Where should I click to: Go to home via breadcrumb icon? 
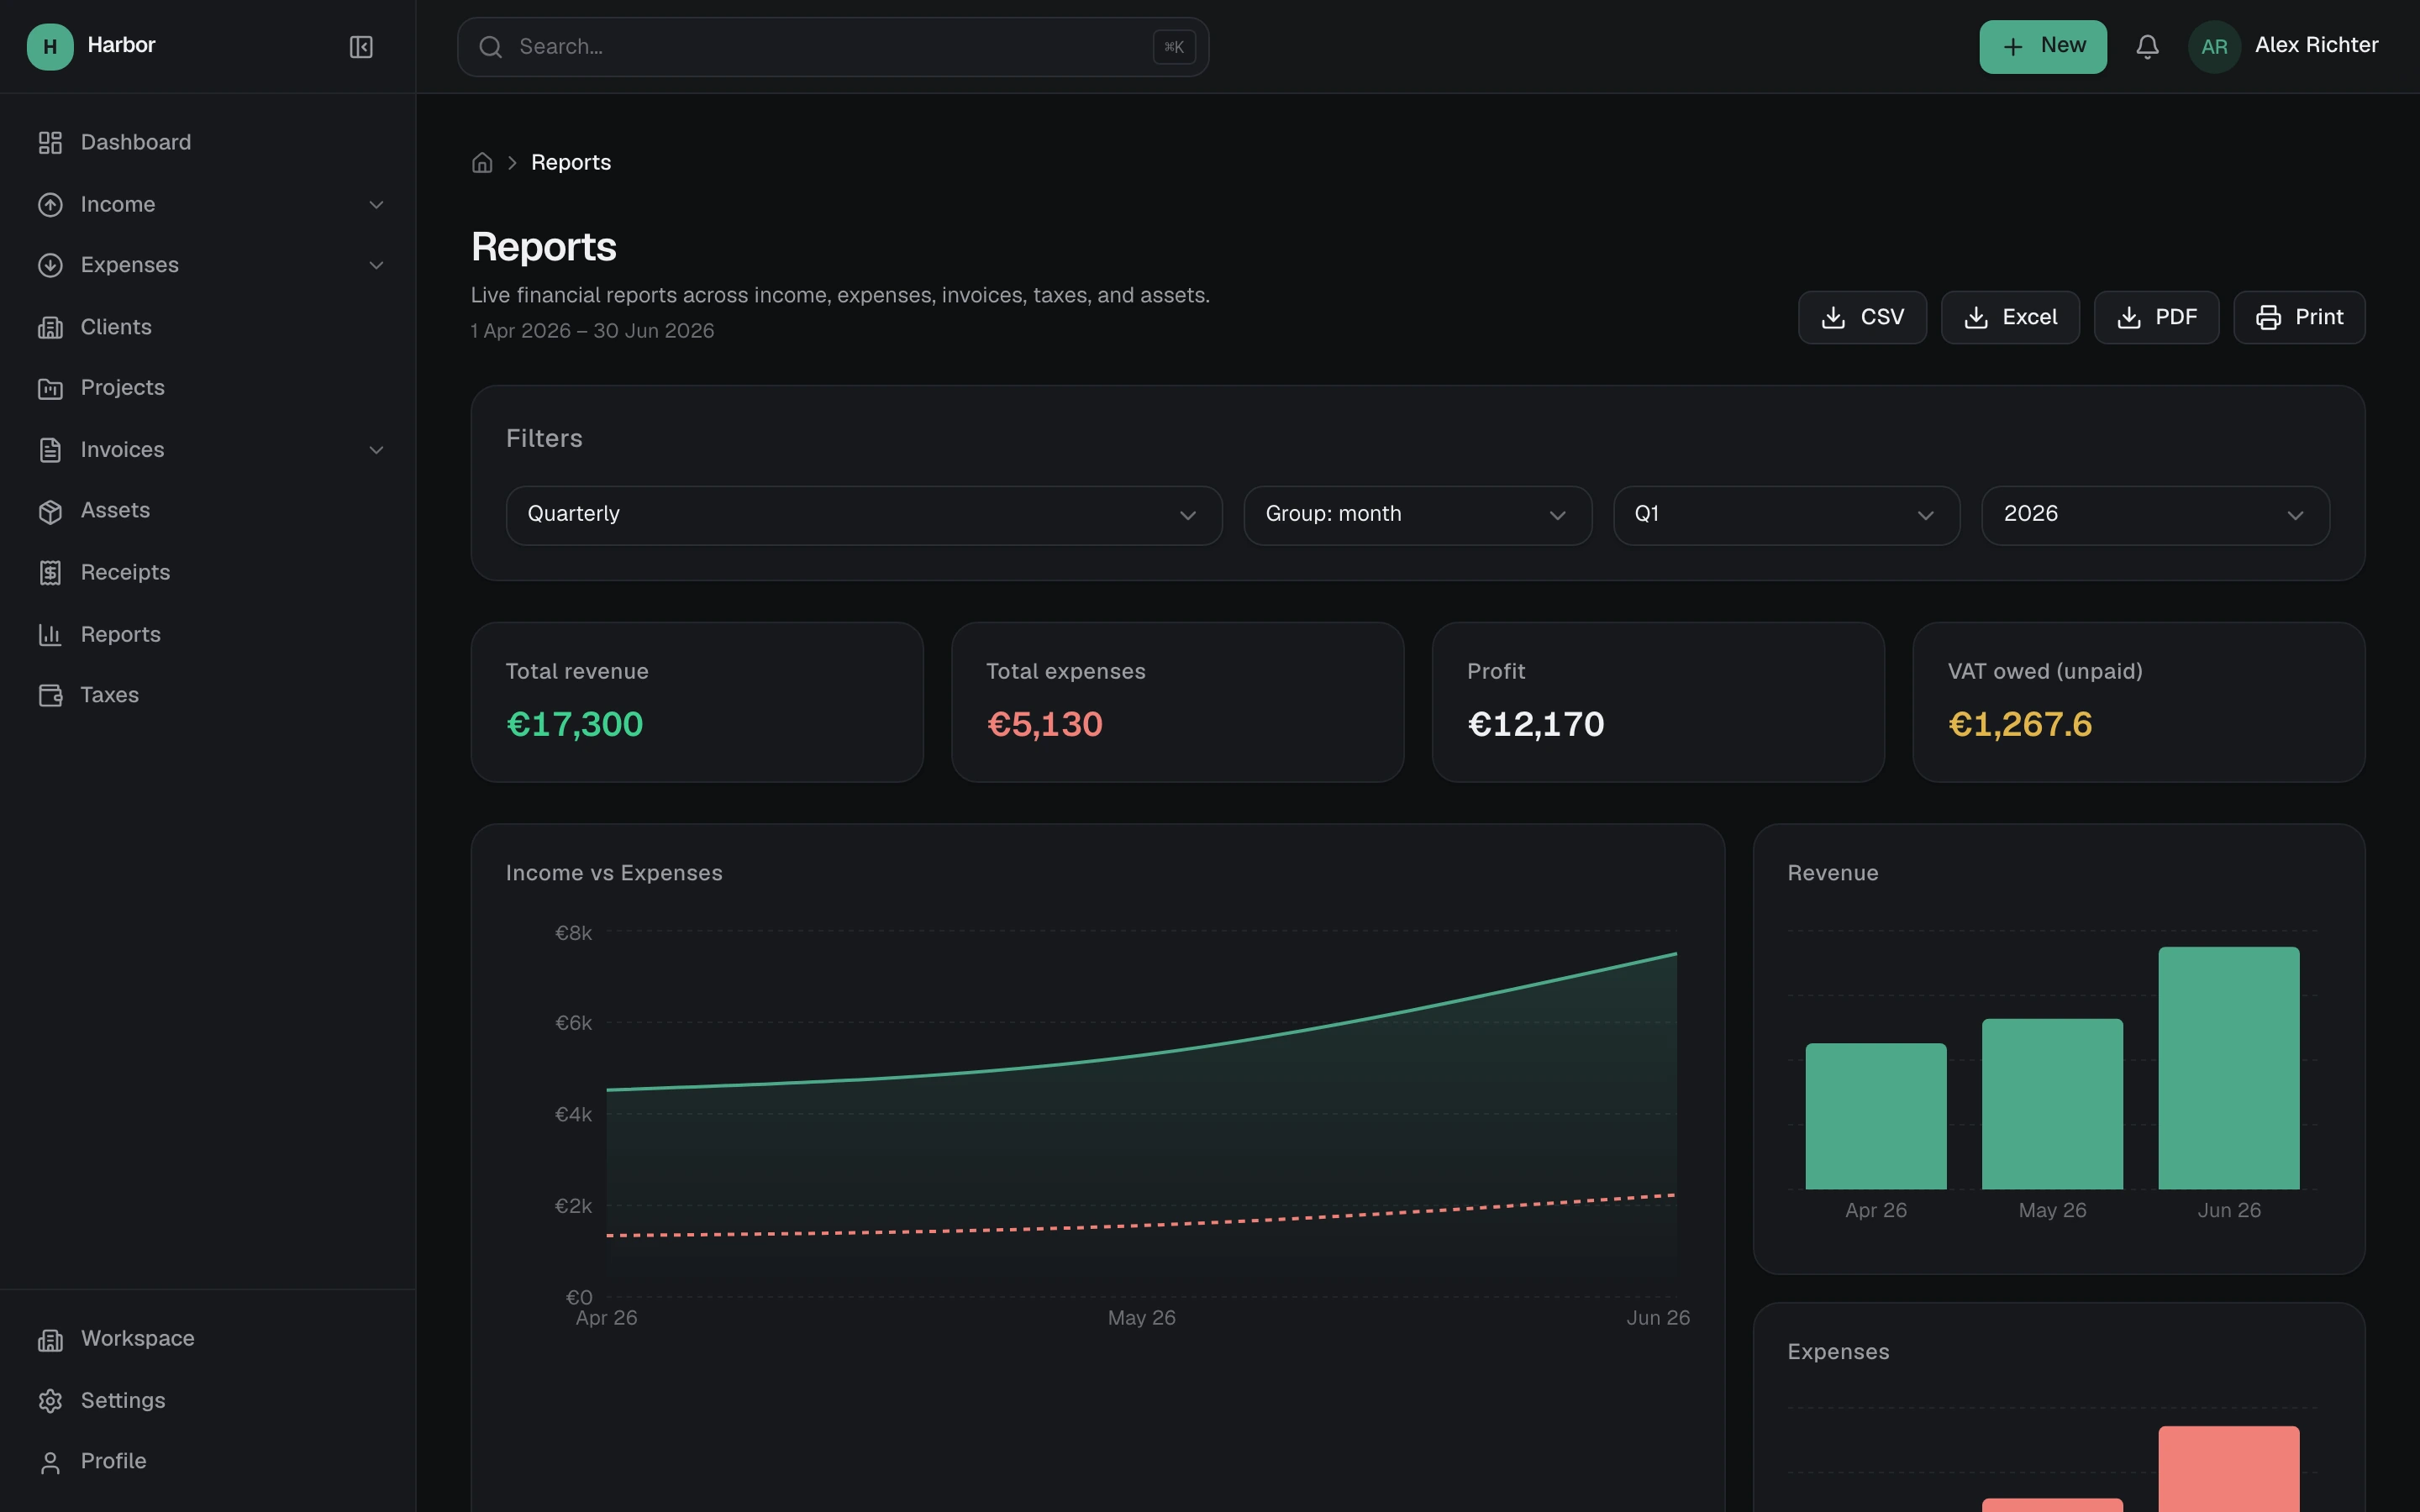pyautogui.click(x=482, y=163)
